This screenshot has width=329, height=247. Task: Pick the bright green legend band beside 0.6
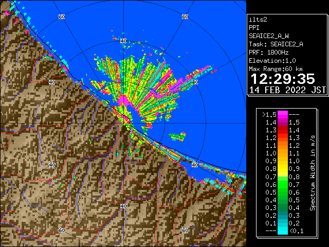pyautogui.click(x=283, y=184)
